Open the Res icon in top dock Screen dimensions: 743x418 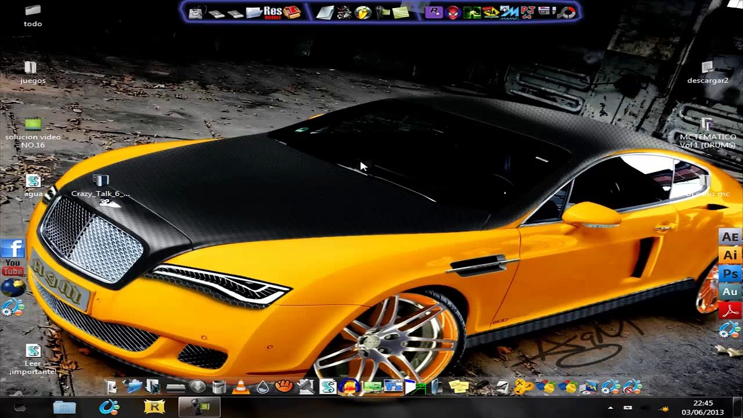(272, 12)
